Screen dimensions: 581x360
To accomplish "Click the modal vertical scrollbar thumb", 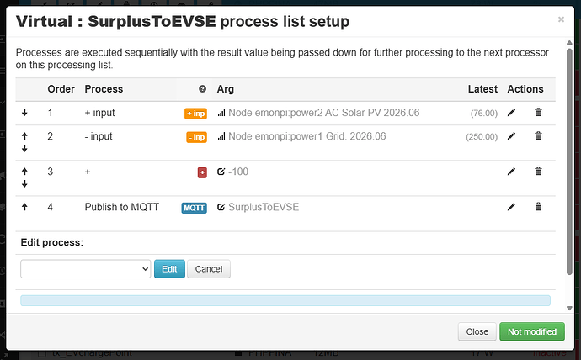I will (569, 161).
